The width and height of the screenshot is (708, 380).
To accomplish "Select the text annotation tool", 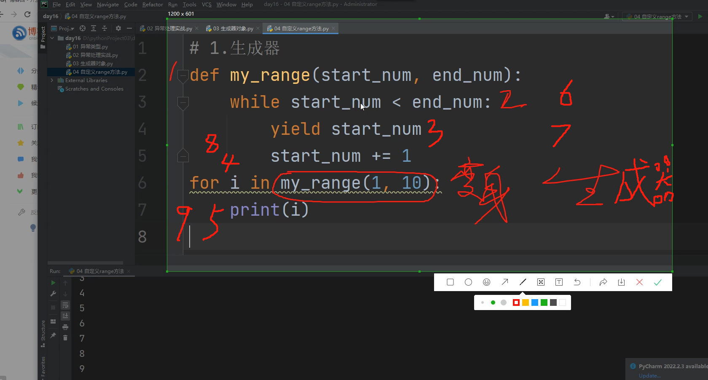I will click(x=559, y=282).
